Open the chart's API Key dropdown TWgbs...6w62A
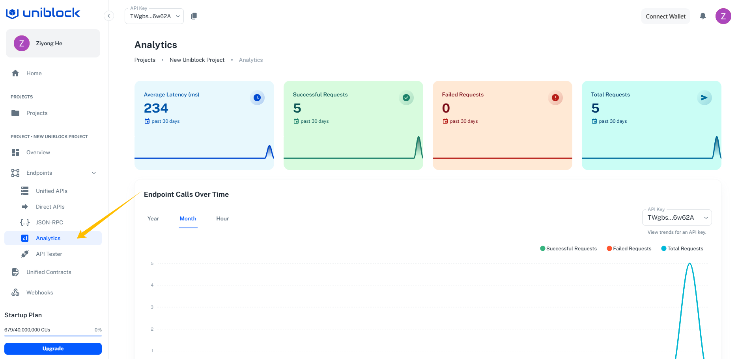This screenshot has width=738, height=359. click(x=677, y=218)
